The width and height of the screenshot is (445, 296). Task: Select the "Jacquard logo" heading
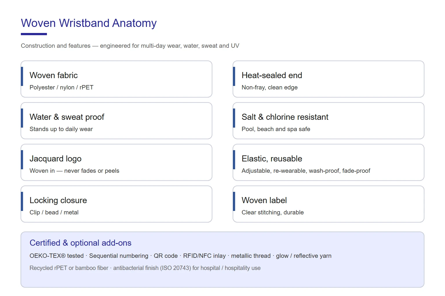(x=55, y=159)
